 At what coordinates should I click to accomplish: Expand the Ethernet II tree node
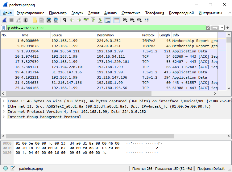[3, 106]
